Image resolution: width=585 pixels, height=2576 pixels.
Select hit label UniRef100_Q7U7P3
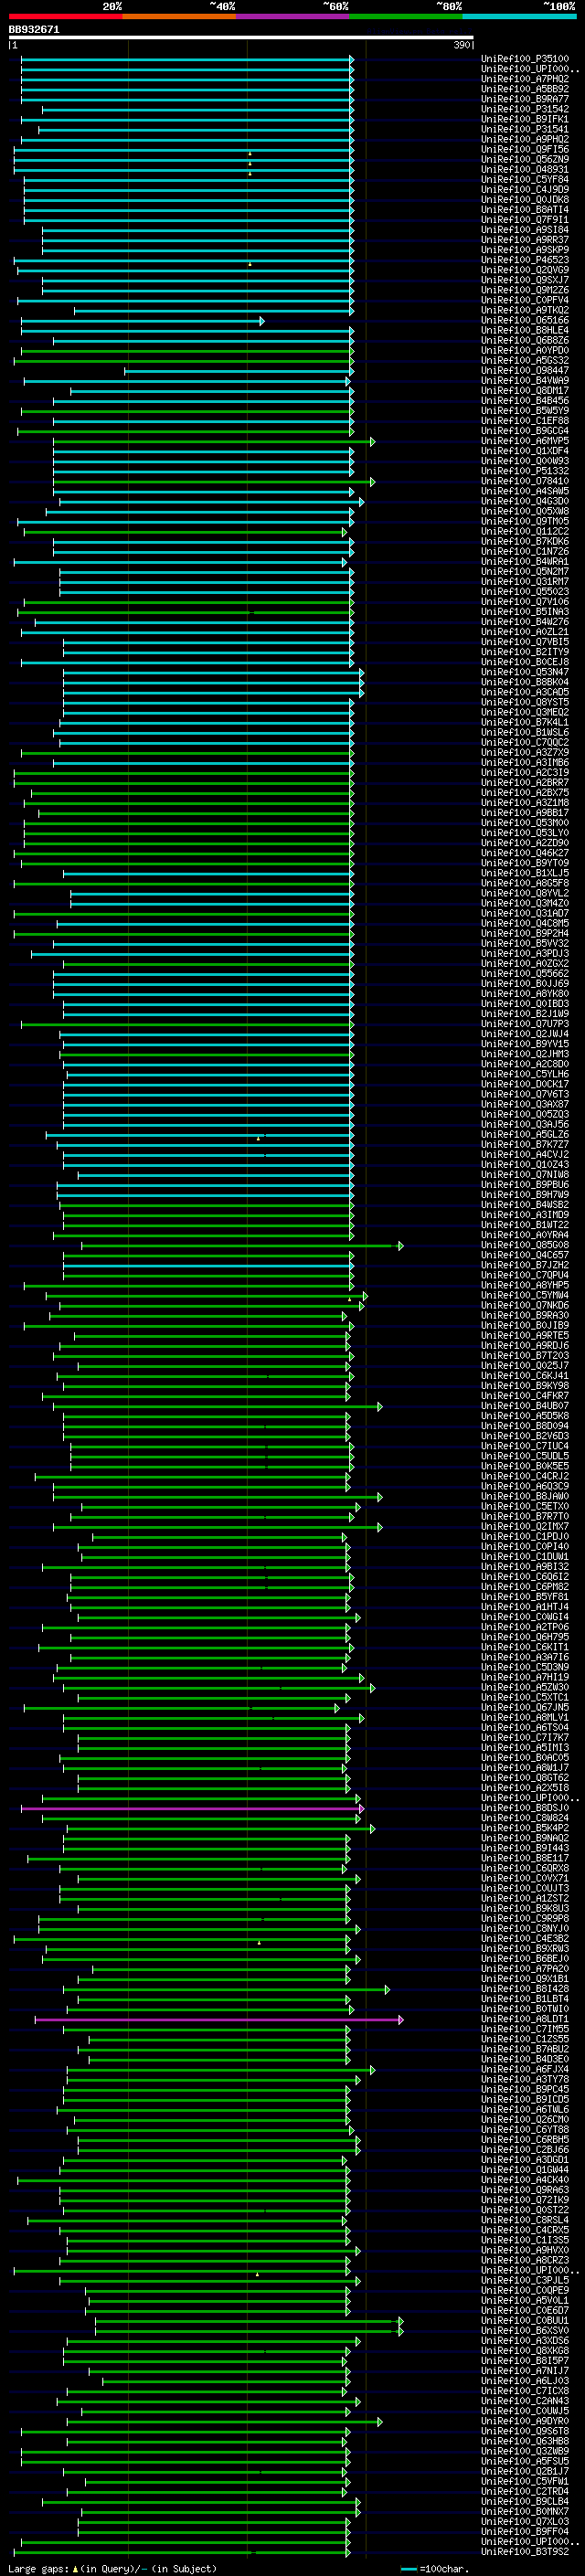tap(525, 1024)
